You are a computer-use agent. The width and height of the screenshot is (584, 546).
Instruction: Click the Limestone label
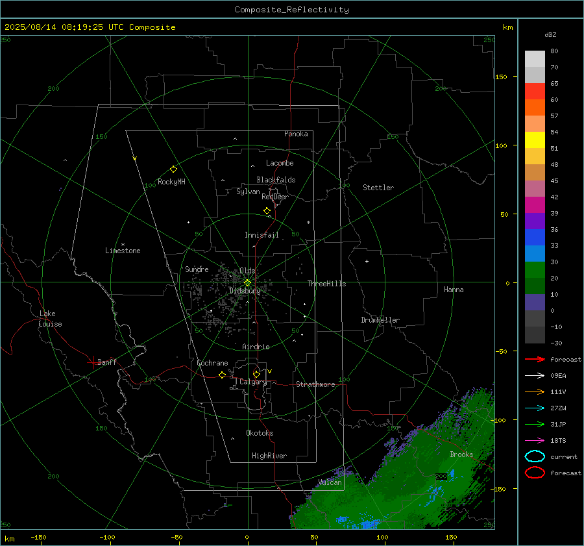pyautogui.click(x=123, y=251)
